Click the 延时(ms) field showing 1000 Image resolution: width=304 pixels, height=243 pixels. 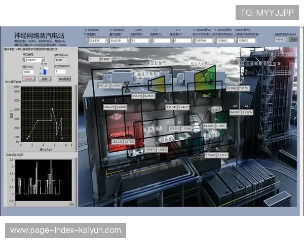29,72
